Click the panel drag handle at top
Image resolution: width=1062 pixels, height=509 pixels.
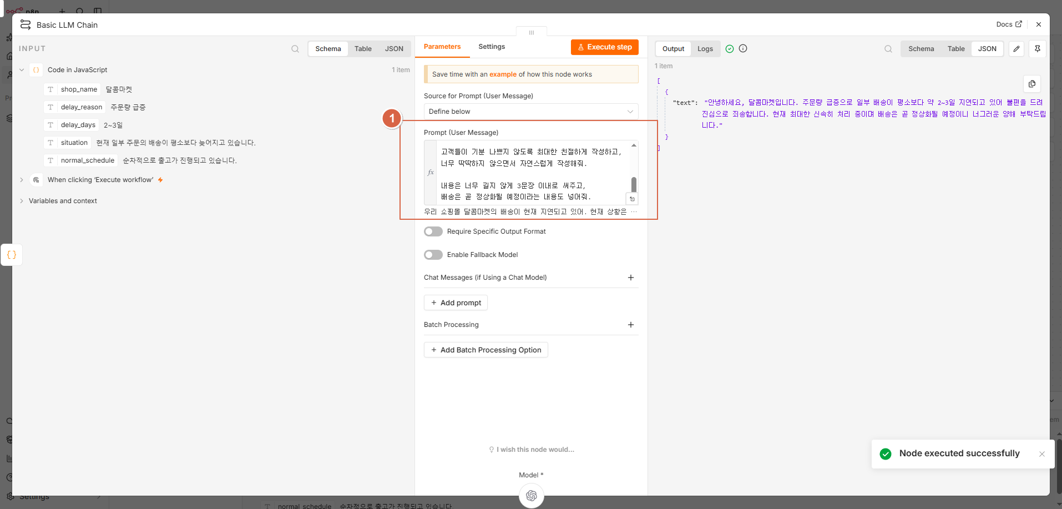[532, 32]
